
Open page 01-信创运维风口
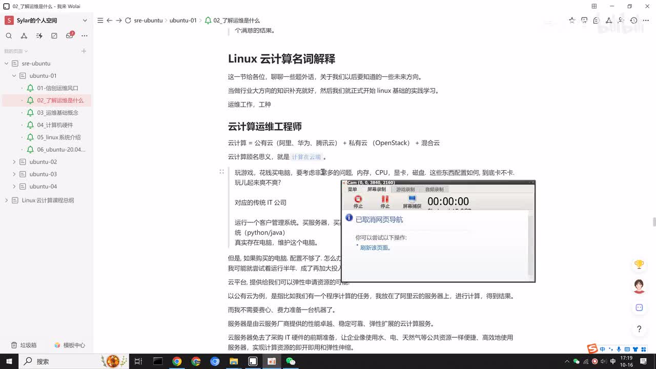(x=57, y=88)
